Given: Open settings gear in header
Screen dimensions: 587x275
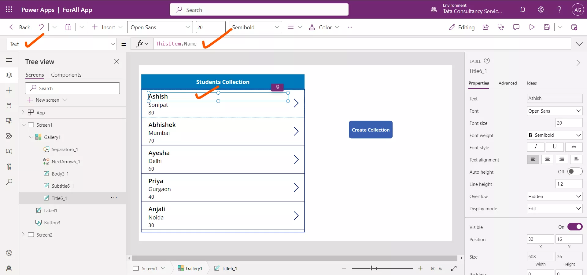Looking at the screenshot, I should tap(541, 9).
